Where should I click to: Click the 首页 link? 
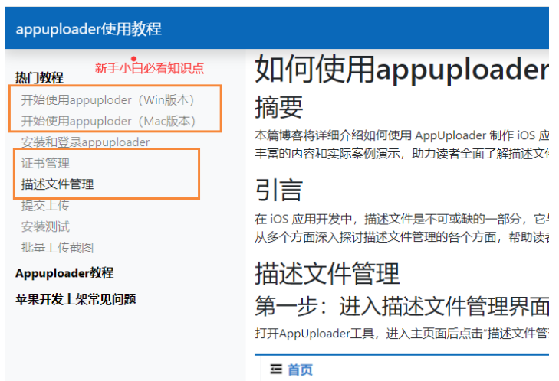tap(300, 370)
